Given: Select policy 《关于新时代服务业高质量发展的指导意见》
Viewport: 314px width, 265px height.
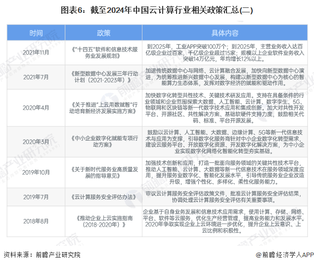Looking at the screenshot, I should [x=104, y=172].
